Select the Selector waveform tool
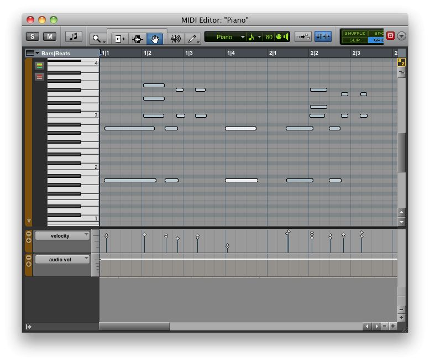The height and width of the screenshot is (363, 430). pyautogui.click(x=137, y=38)
